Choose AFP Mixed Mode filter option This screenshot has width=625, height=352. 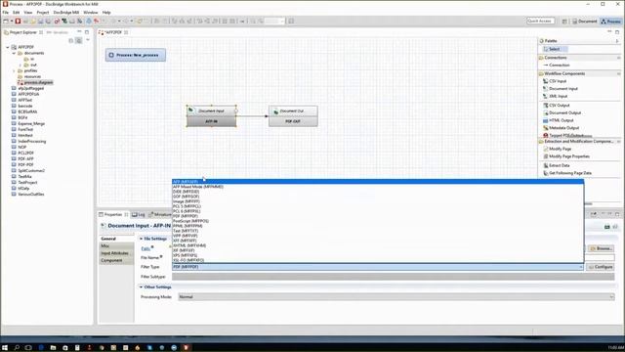tap(378, 187)
